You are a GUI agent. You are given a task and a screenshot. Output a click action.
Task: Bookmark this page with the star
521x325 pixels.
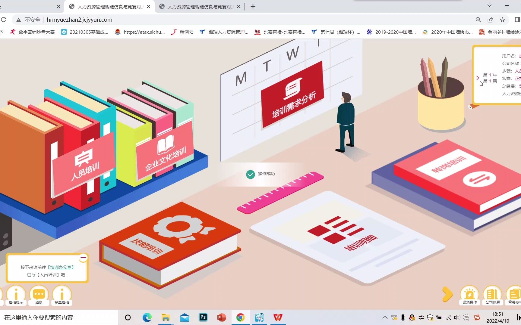502,20
